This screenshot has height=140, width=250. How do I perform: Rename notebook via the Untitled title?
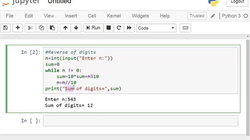pyautogui.click(x=59, y=2)
